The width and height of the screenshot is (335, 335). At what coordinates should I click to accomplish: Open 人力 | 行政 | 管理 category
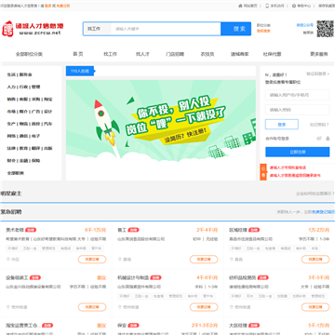[x=23, y=87]
